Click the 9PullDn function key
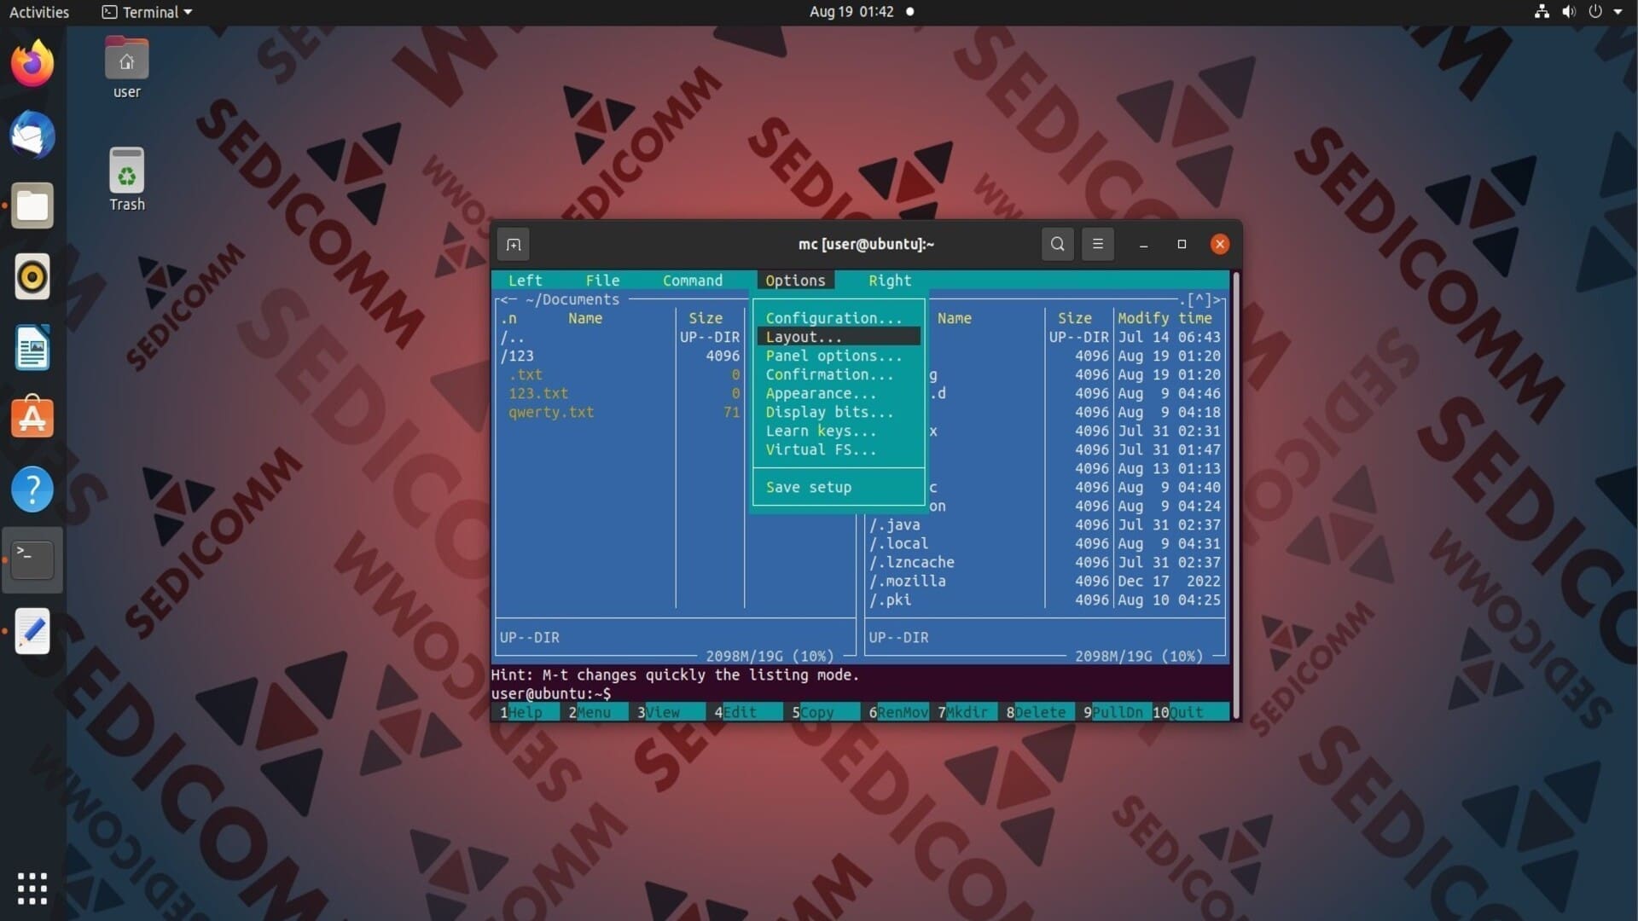 [x=1113, y=712]
